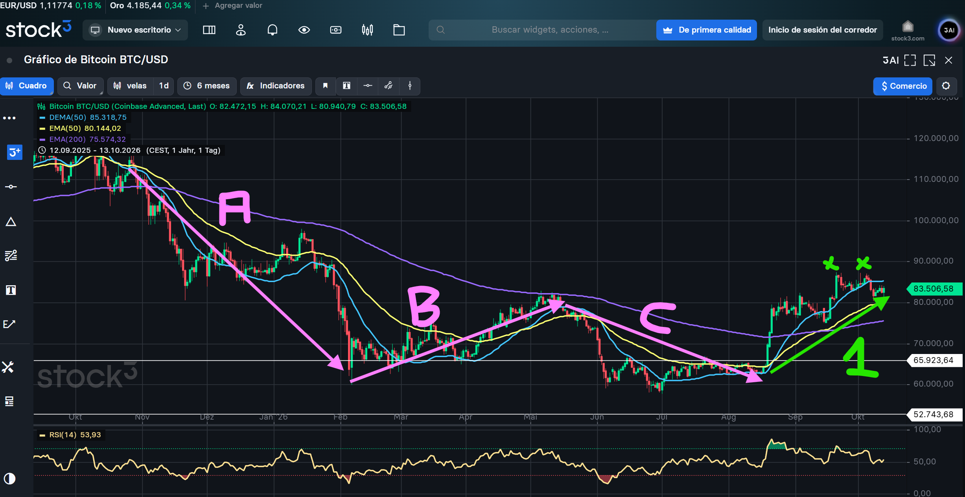Open the watchlist eye icon
The image size is (965, 497).
(304, 30)
